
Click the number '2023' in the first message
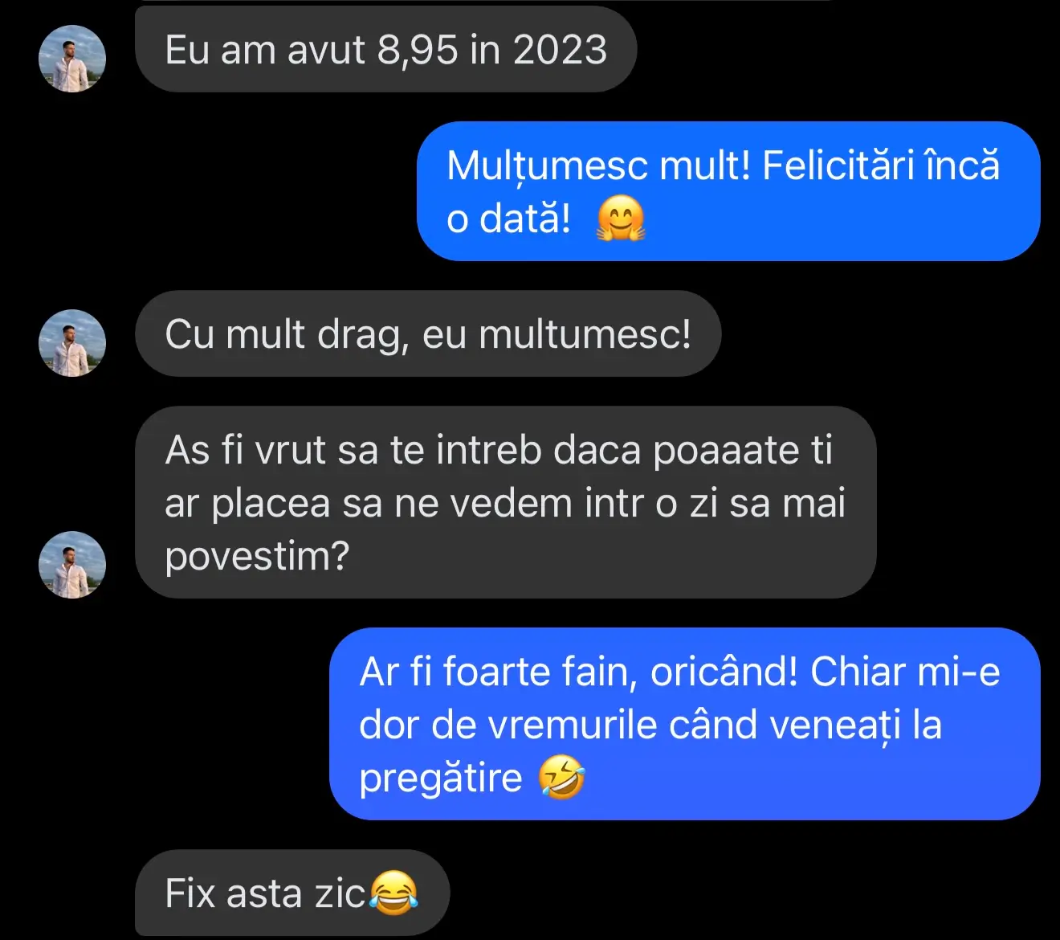[561, 50]
